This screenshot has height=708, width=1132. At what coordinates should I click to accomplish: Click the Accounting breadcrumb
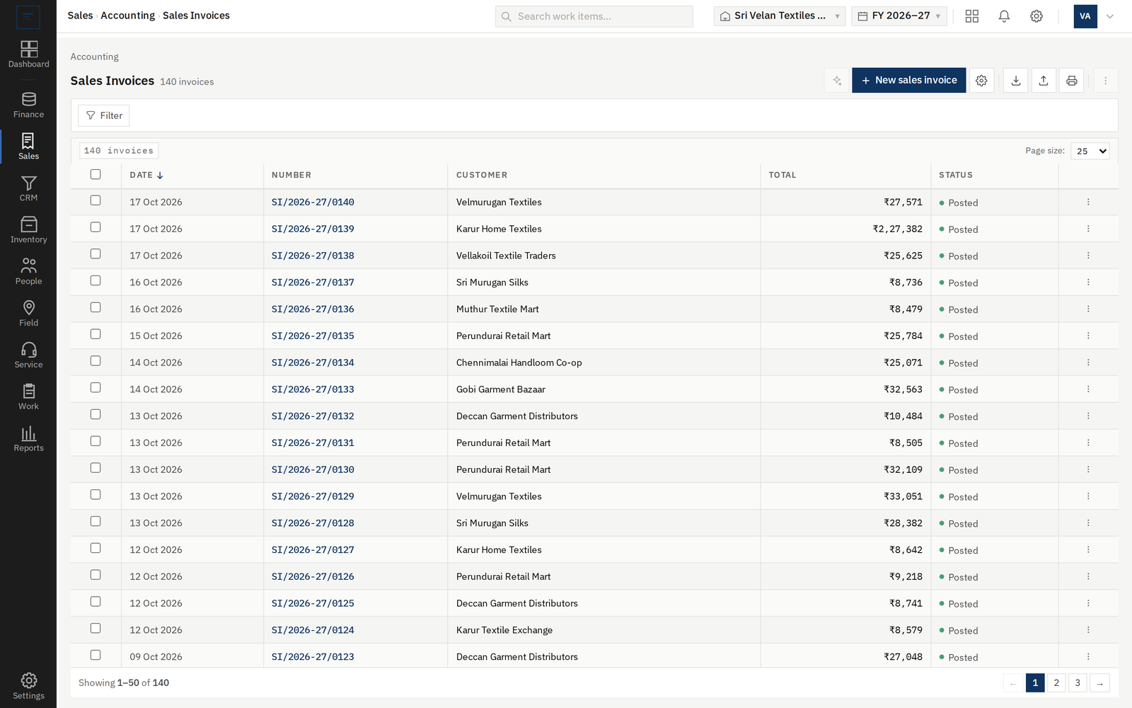click(127, 16)
